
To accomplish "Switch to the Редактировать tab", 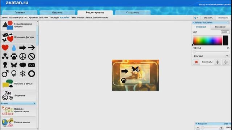I will coord(95,13).
